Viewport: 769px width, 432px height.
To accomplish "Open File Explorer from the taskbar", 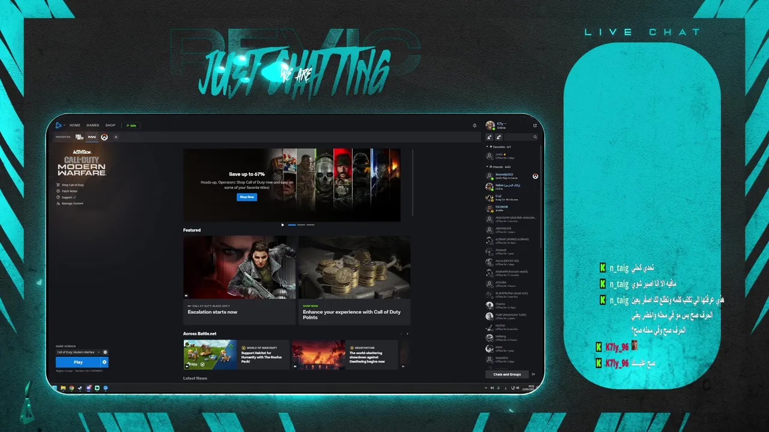I will pyautogui.click(x=63, y=388).
